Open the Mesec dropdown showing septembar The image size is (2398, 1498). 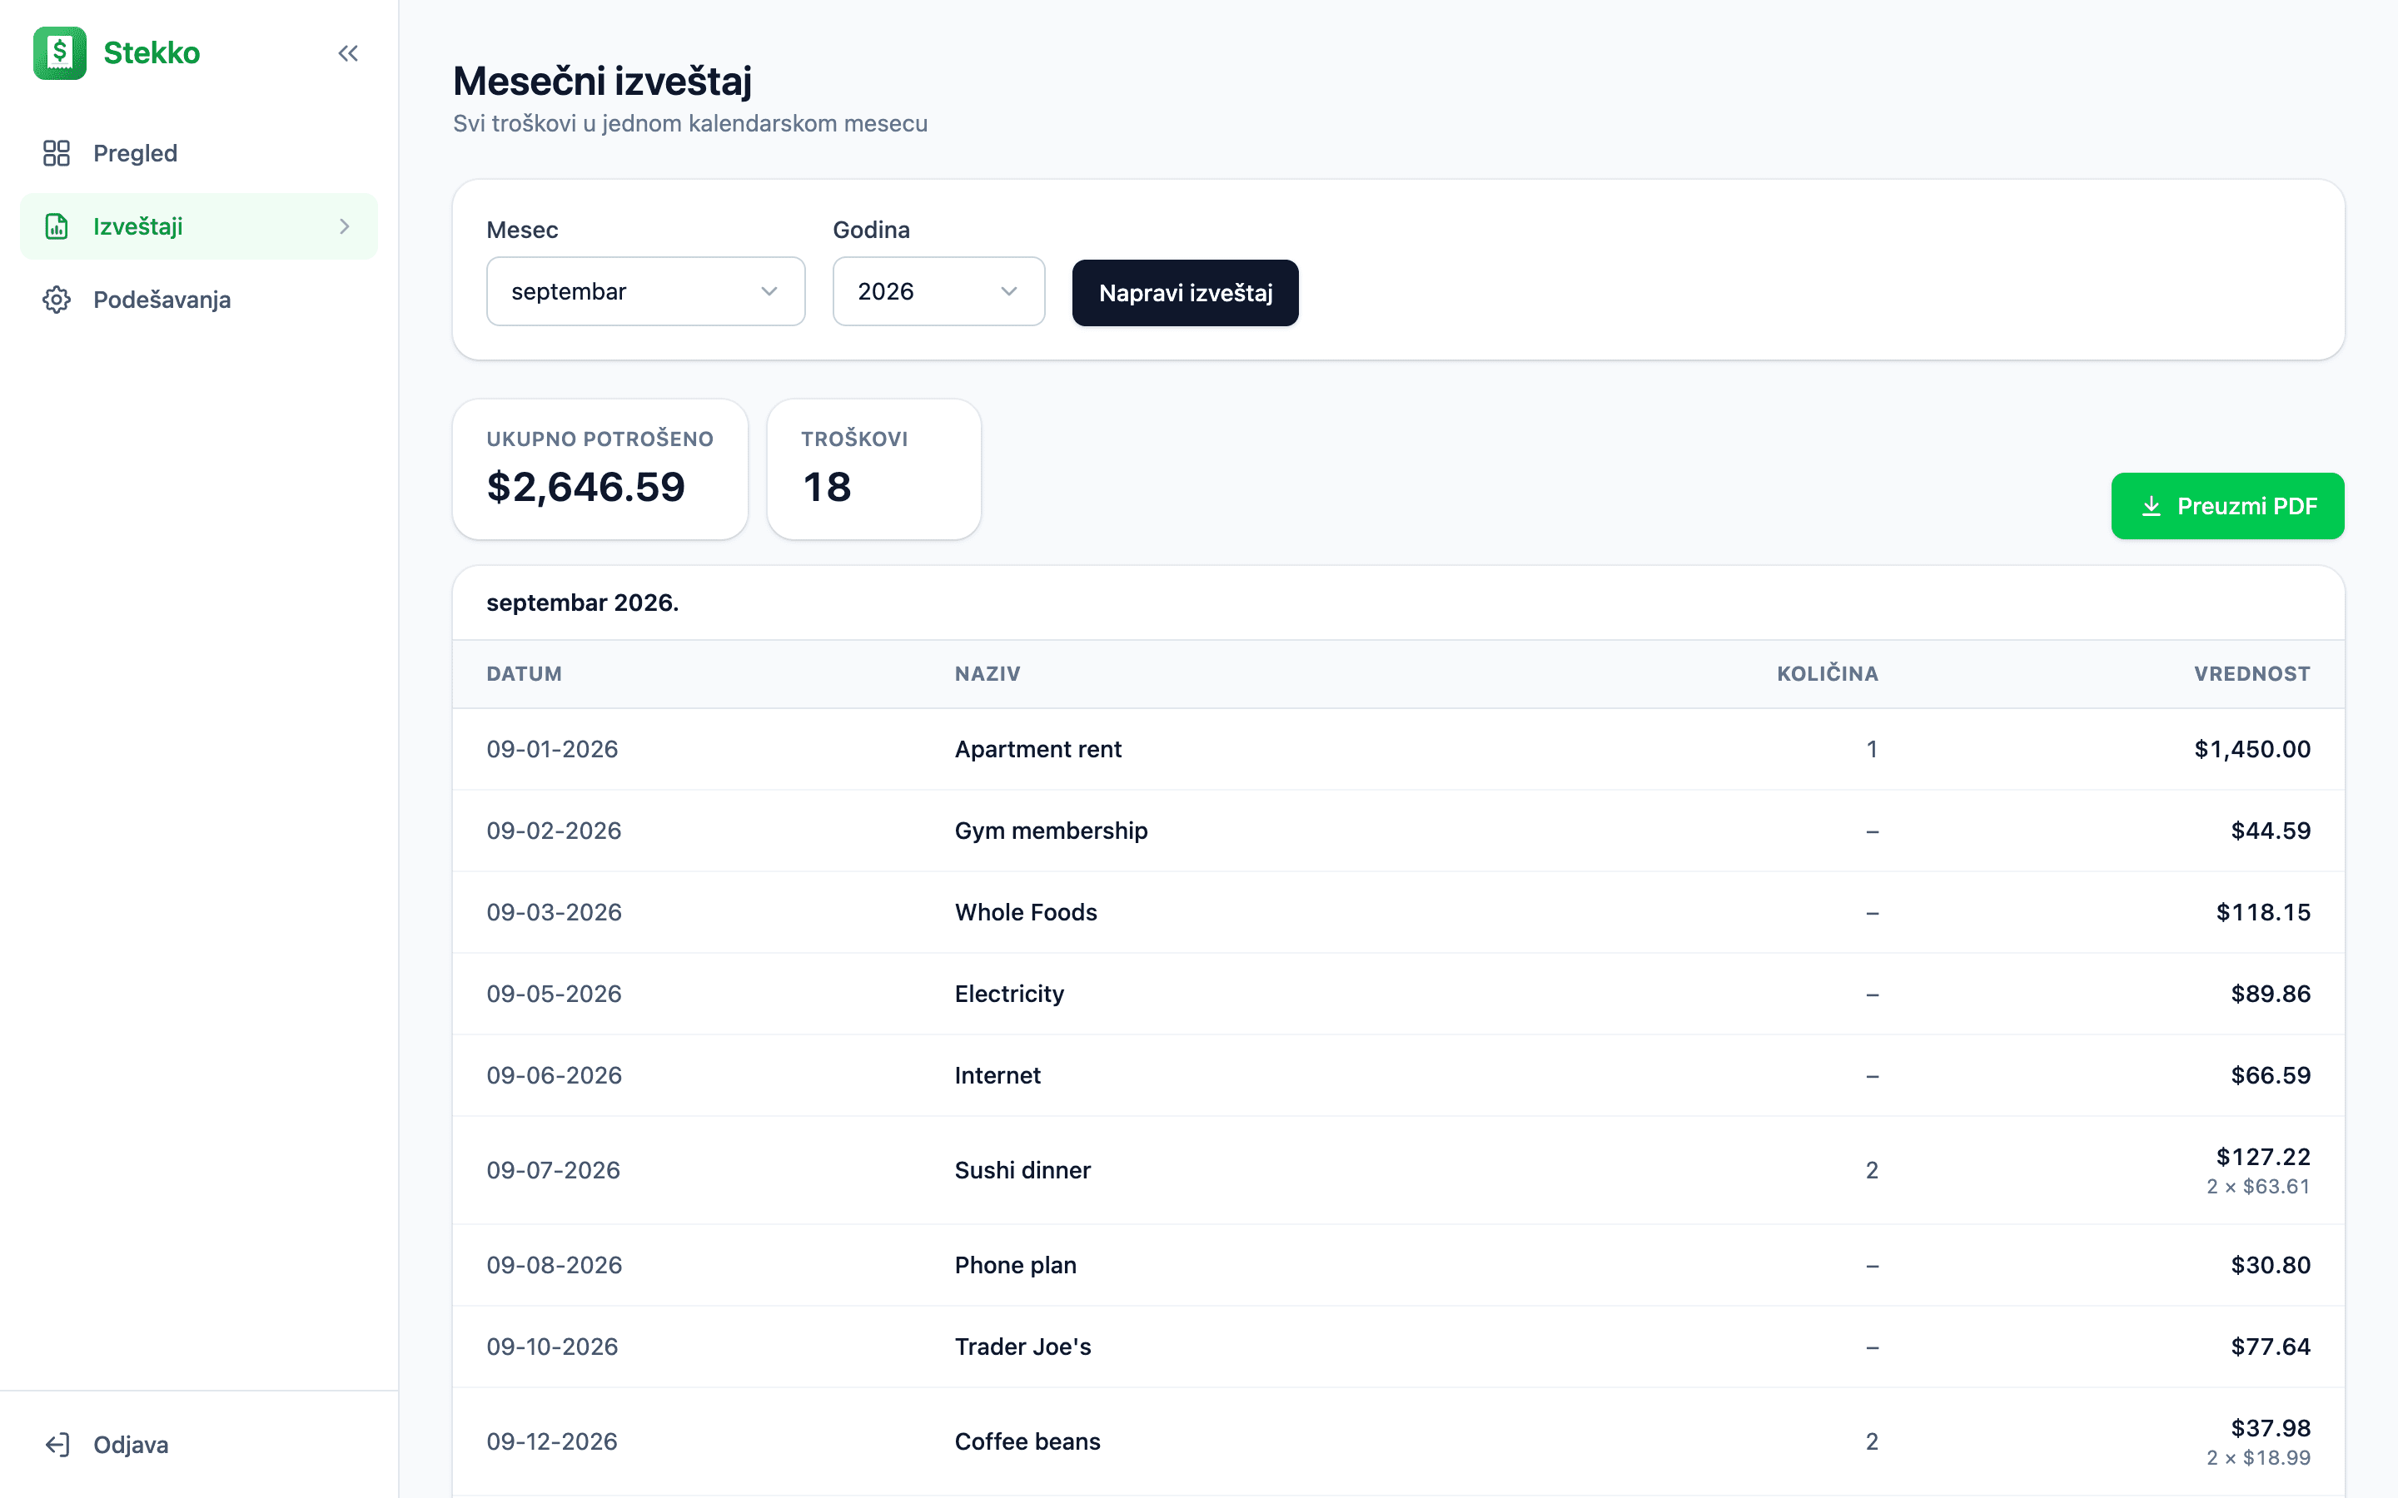[645, 291]
